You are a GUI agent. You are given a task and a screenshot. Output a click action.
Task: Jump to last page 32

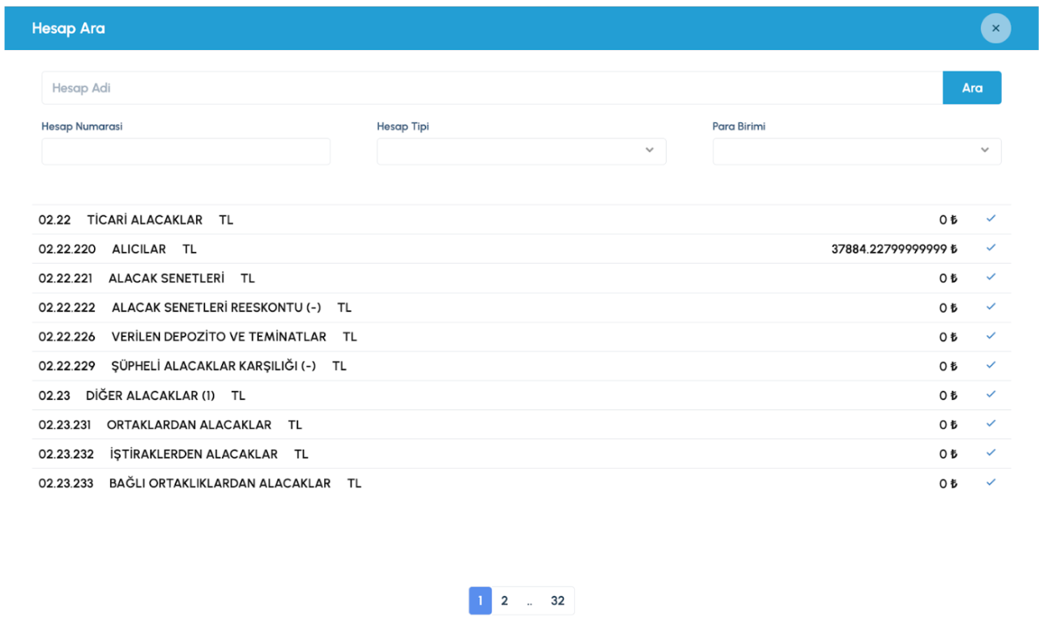pos(557,601)
